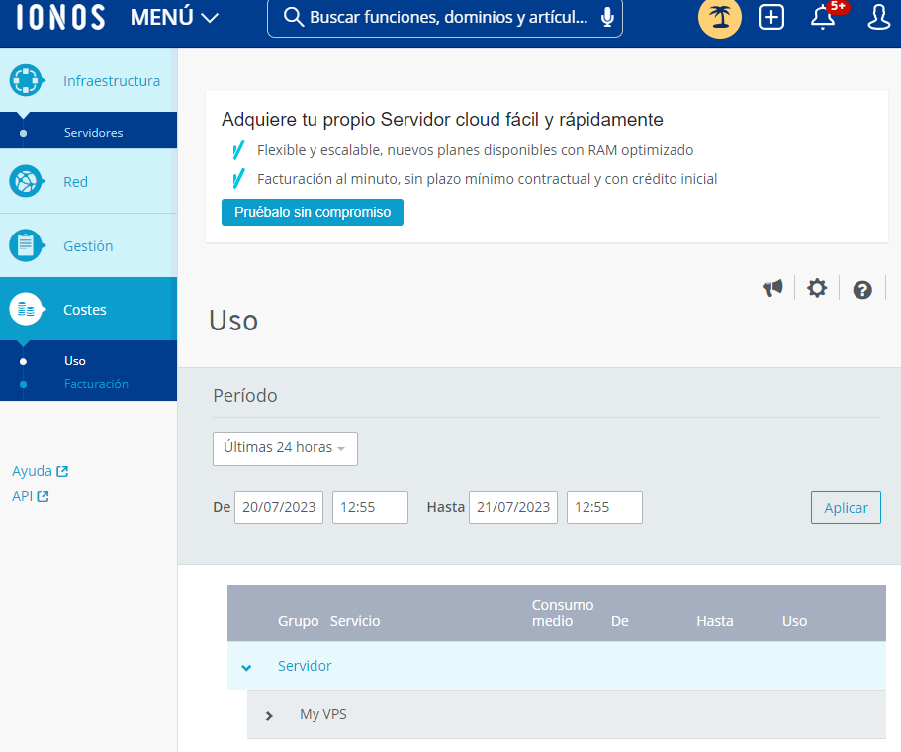
Task: Select the My VPS row text
Action: tap(323, 714)
